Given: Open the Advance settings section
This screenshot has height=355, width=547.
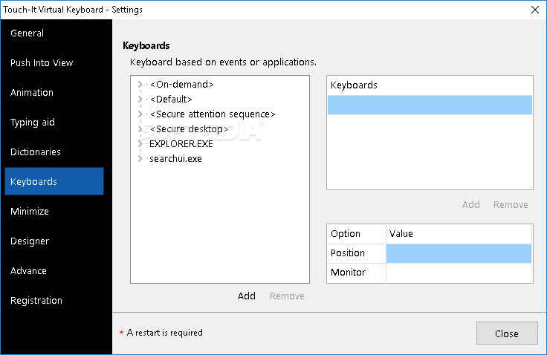Looking at the screenshot, I should click(54, 270).
